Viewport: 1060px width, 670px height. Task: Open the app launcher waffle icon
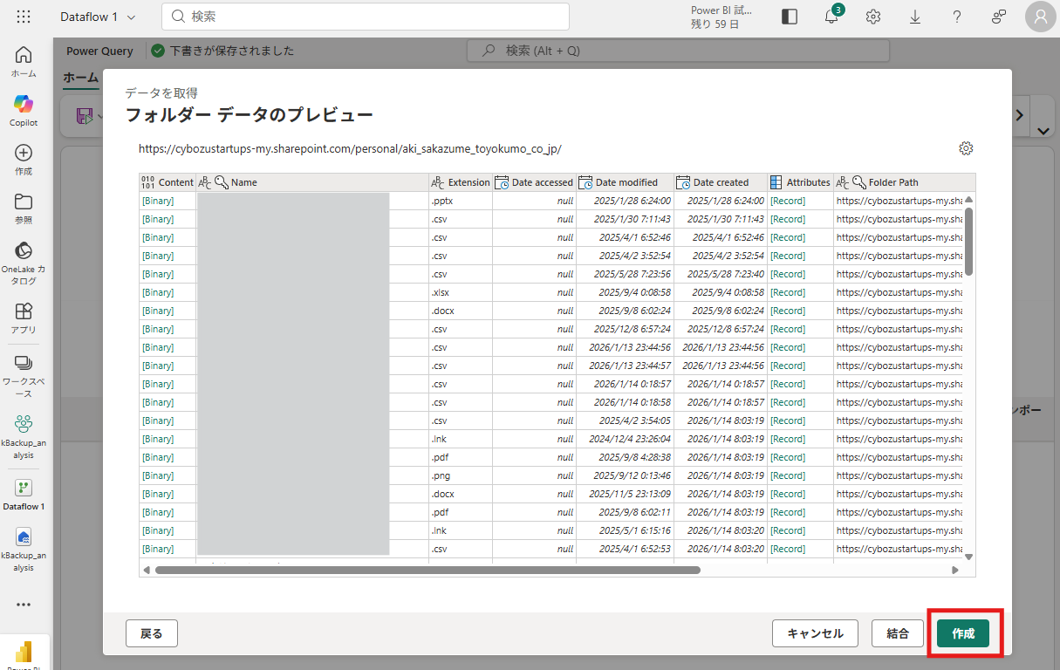[24, 17]
